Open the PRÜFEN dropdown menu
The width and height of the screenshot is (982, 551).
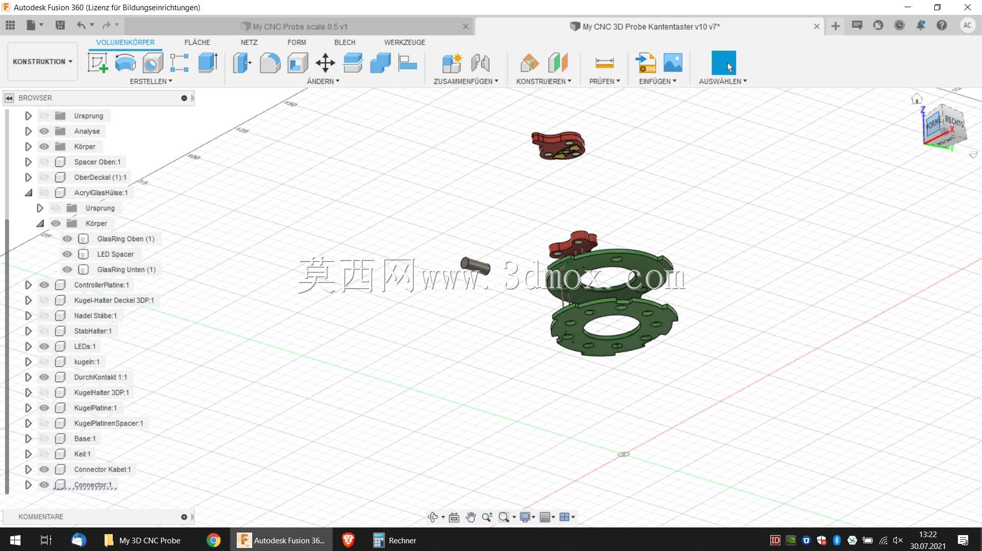coord(604,81)
